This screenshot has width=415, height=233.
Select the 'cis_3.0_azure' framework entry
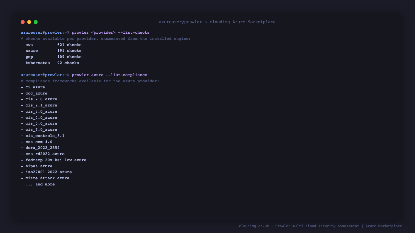pyautogui.click(x=39, y=112)
